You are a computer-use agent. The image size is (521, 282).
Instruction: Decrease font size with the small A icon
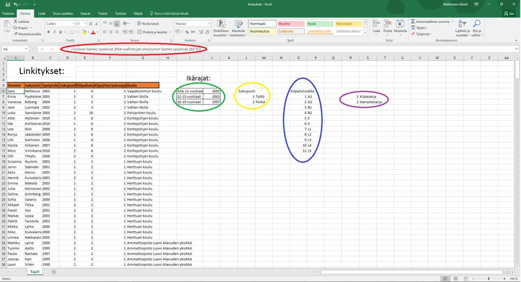coord(96,24)
